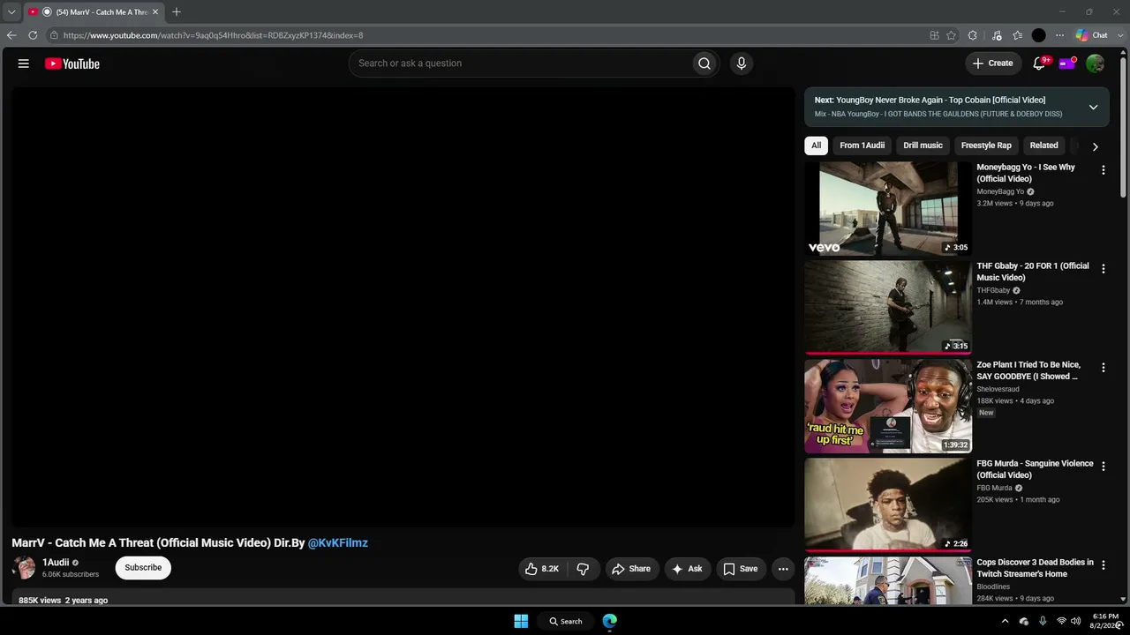Click the search magnifier button
This screenshot has height=635, width=1130.
tap(704, 63)
